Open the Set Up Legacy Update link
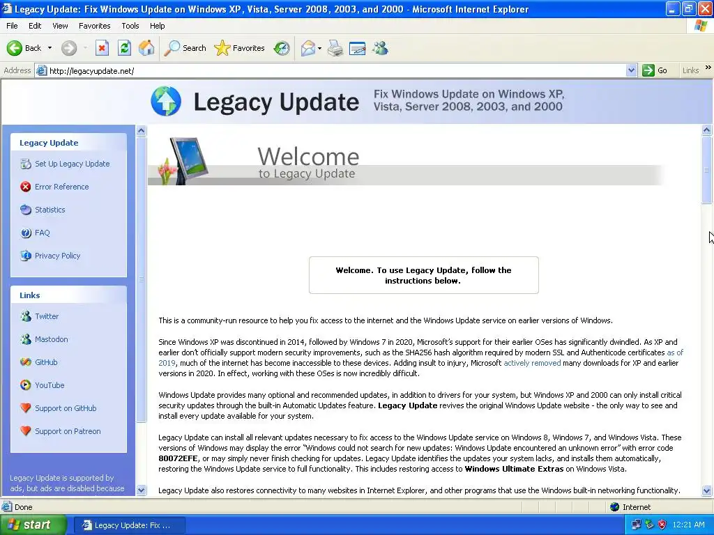Screen dimensions: 714x535 (73, 164)
